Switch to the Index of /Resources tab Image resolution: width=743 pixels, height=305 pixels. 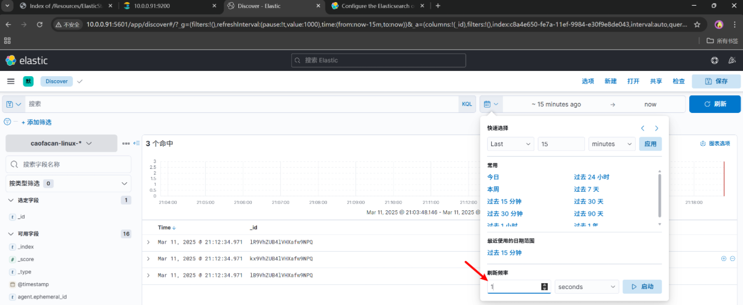point(65,6)
